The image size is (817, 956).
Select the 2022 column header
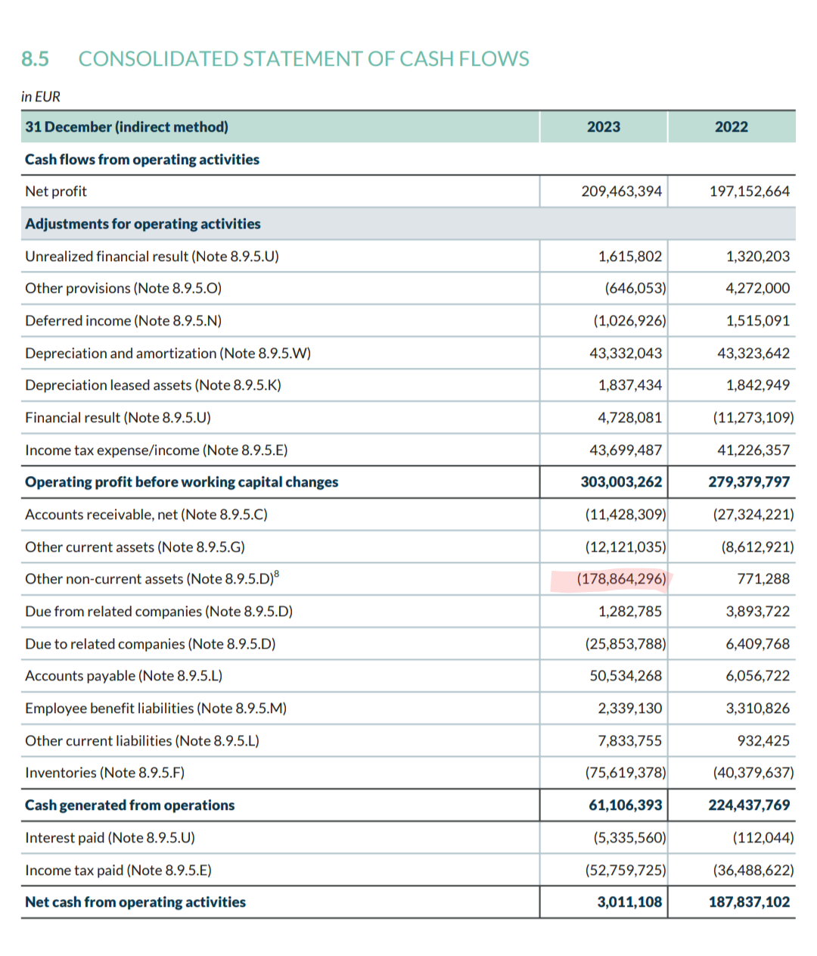click(x=731, y=127)
